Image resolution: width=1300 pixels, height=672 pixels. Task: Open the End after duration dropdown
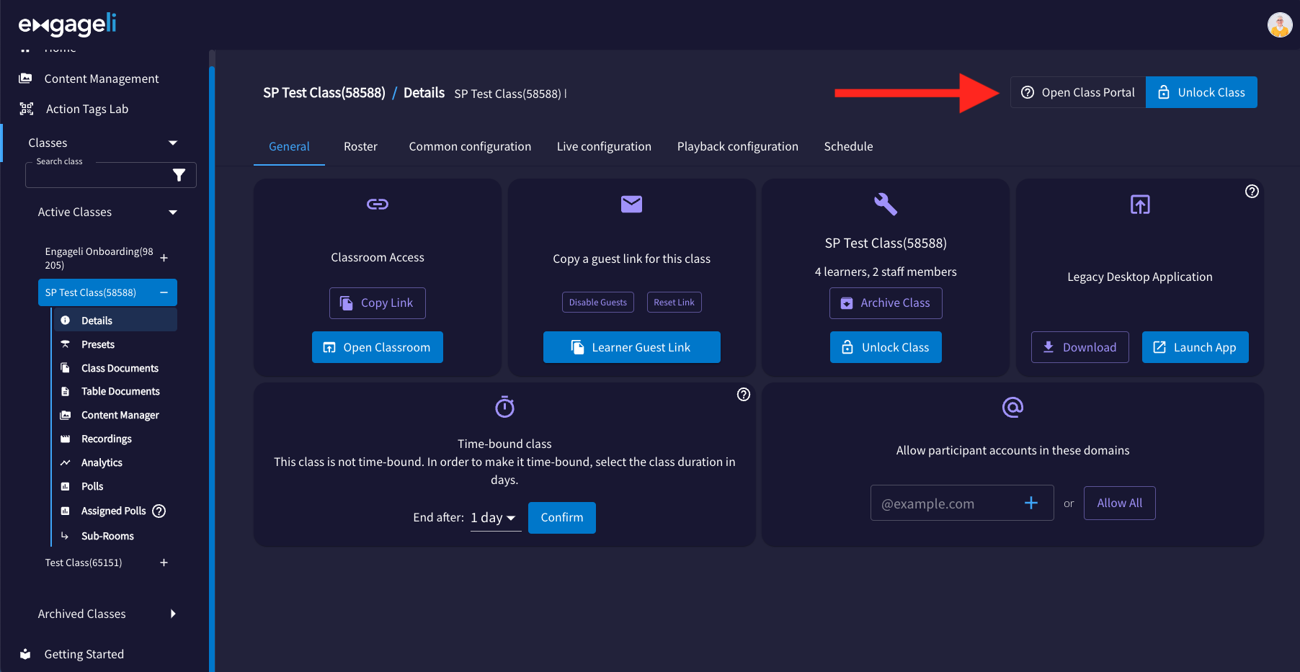[x=495, y=518]
